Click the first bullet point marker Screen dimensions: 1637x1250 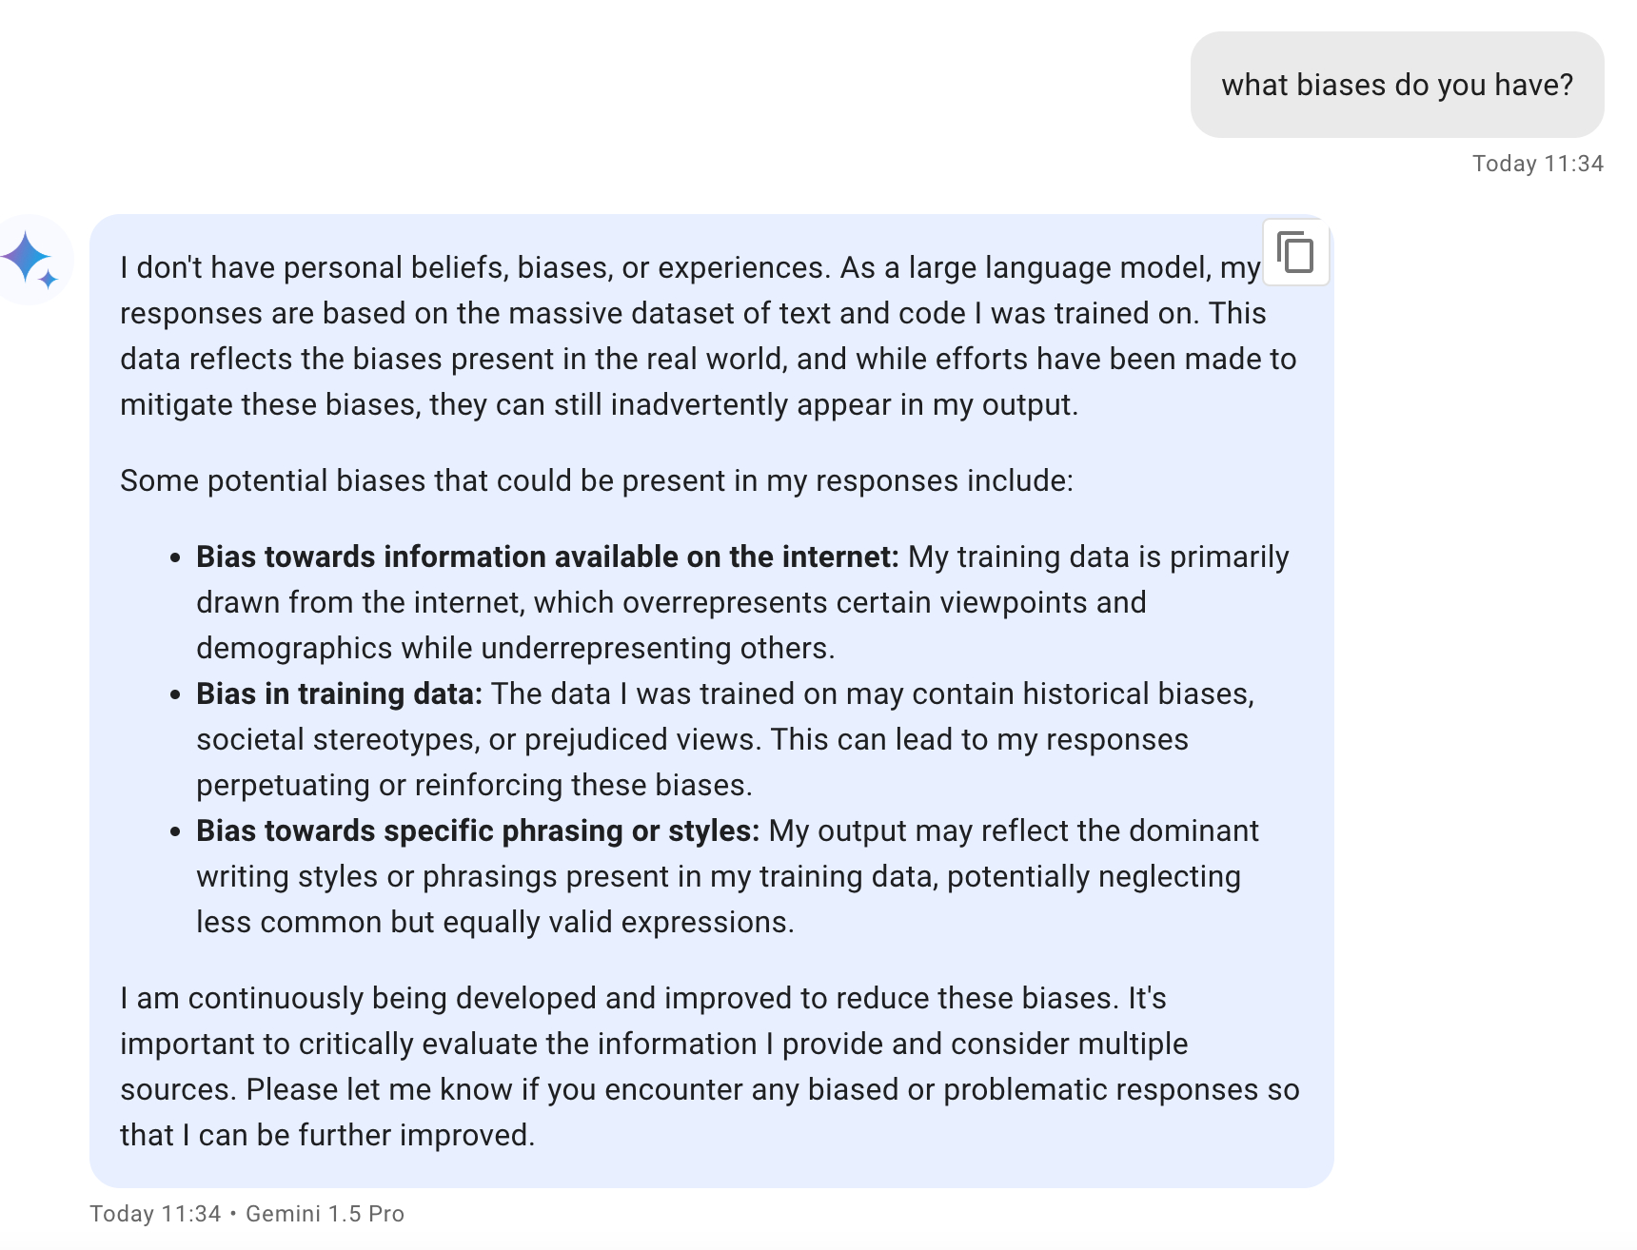175,558
